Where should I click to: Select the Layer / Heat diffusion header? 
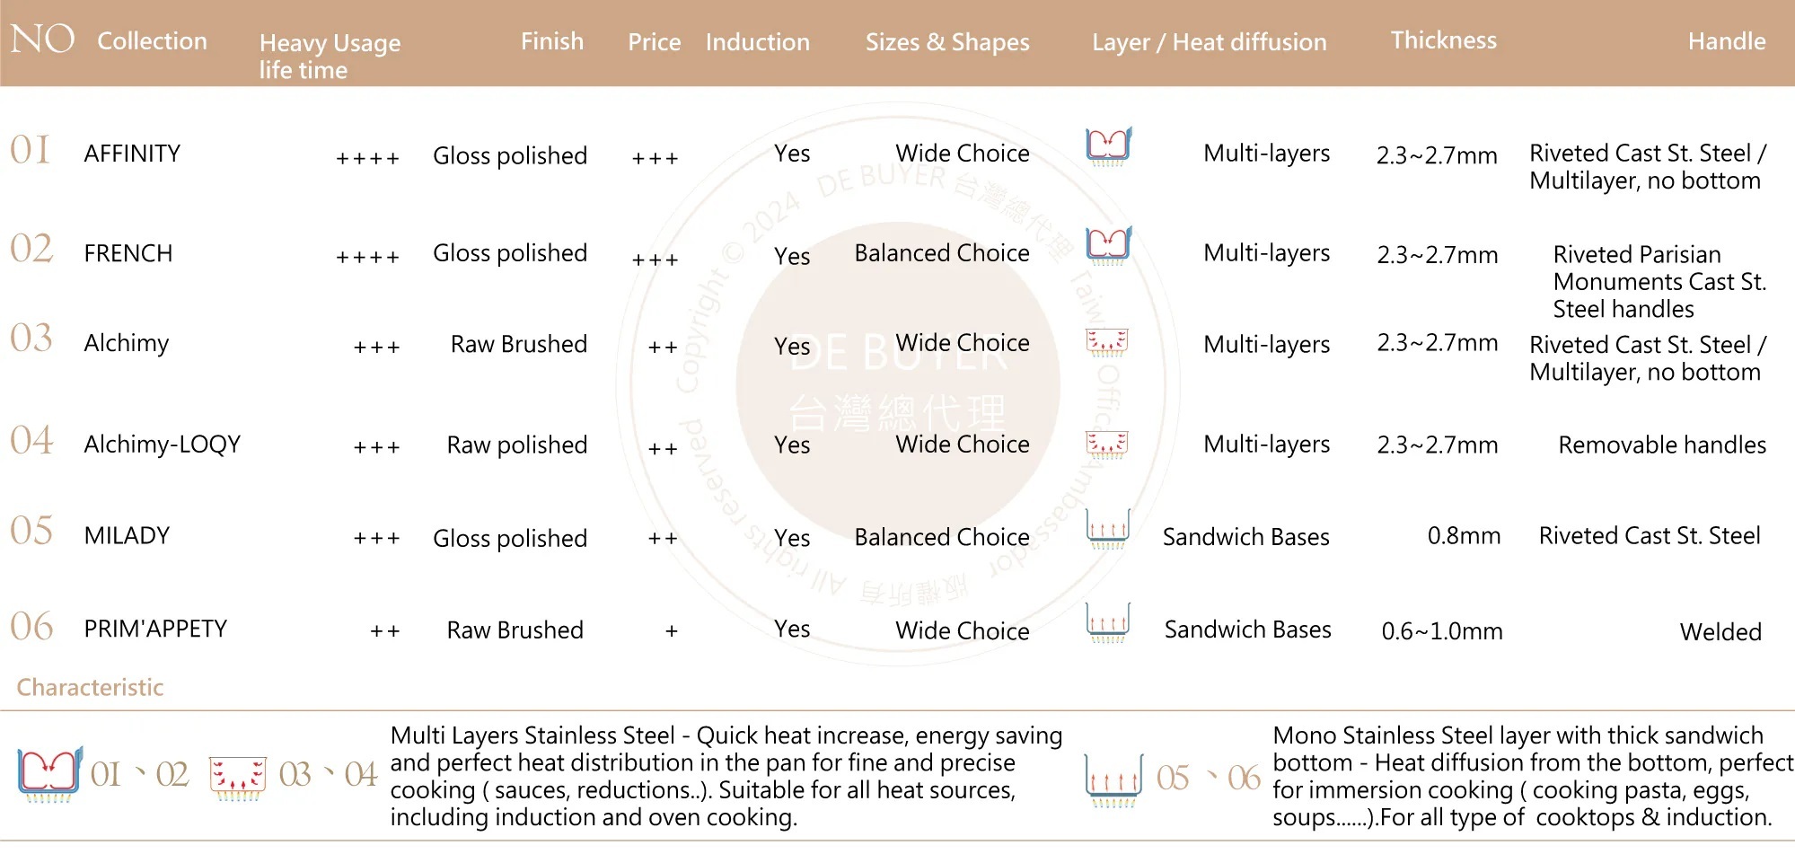(1209, 42)
